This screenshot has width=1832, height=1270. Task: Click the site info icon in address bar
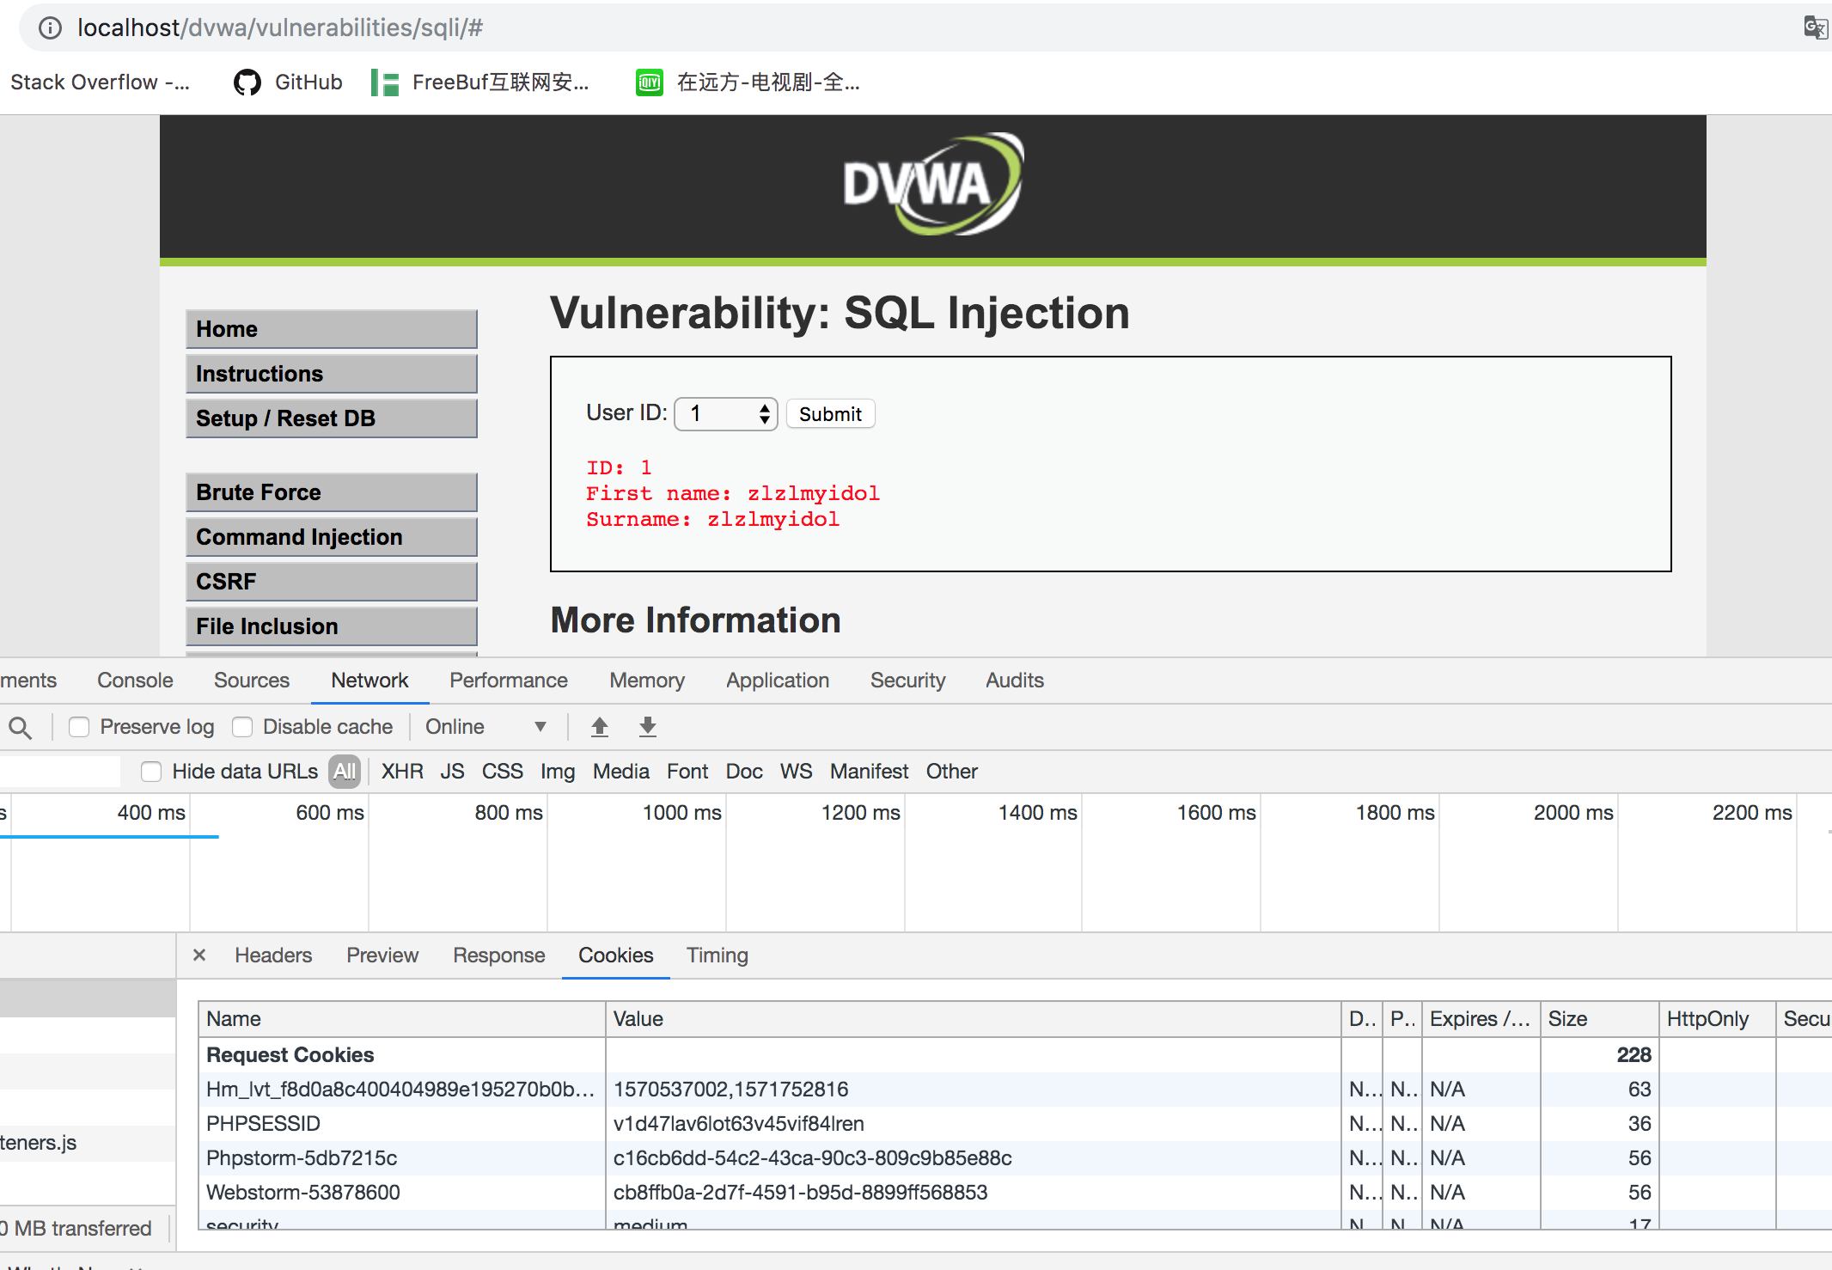(51, 28)
